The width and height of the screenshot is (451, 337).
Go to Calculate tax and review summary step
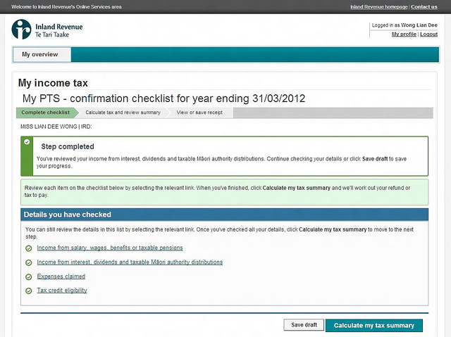(x=123, y=113)
